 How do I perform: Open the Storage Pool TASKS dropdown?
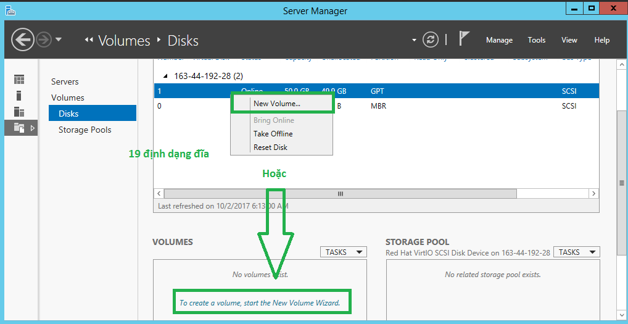point(576,252)
